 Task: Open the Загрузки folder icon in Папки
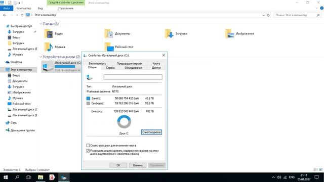[169, 34]
